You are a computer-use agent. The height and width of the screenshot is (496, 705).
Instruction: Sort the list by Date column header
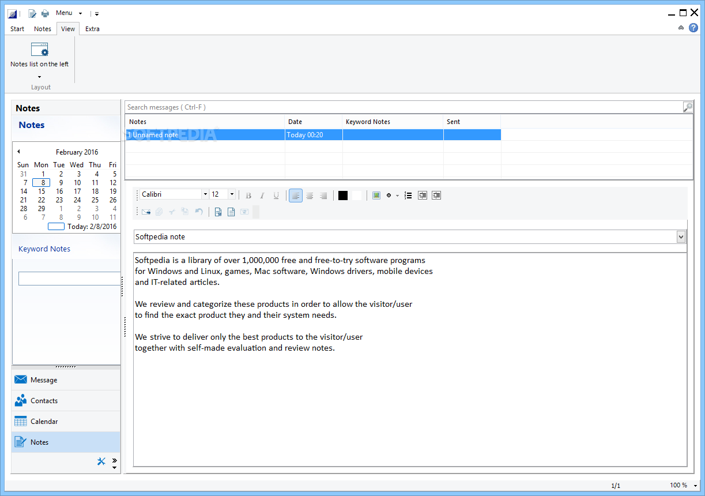point(314,122)
